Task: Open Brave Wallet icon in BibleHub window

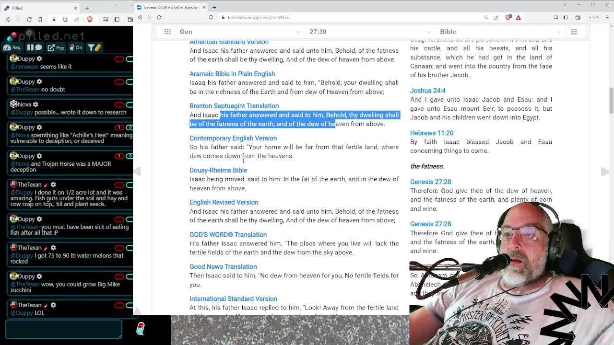Action: [x=578, y=17]
